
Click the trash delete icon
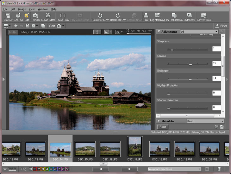[219, 169]
